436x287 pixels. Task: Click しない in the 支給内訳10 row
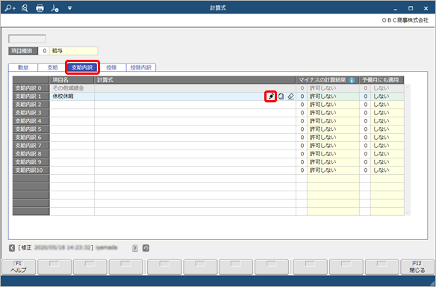click(387, 170)
